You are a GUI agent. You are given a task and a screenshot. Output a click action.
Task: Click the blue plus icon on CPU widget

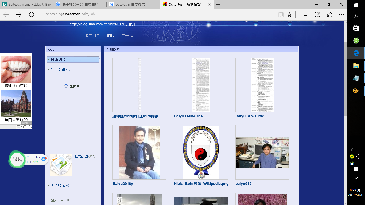pos(44,159)
